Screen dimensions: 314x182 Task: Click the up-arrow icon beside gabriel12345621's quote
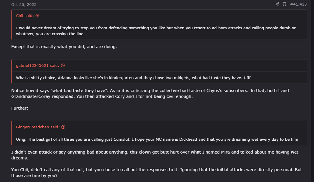[x=63, y=65]
